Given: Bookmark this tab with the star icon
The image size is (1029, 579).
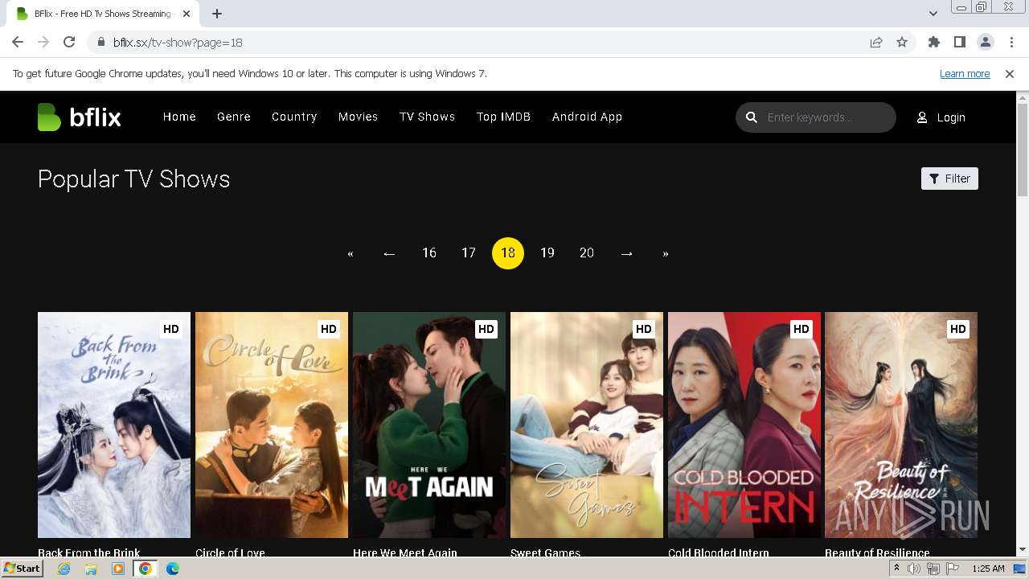Looking at the screenshot, I should point(902,42).
